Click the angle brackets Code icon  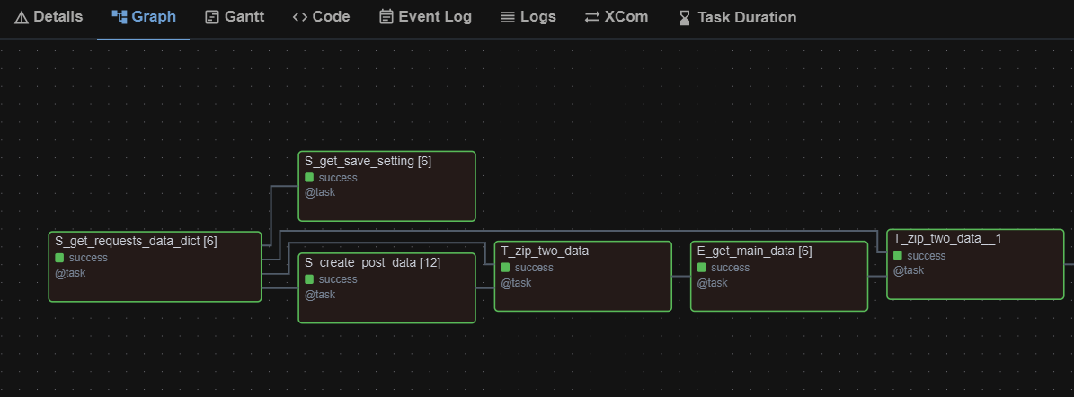click(300, 17)
